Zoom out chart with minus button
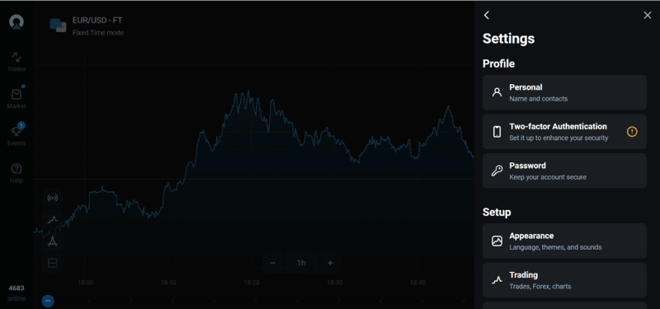Screen dimensions: 660x309 [x=272, y=263]
